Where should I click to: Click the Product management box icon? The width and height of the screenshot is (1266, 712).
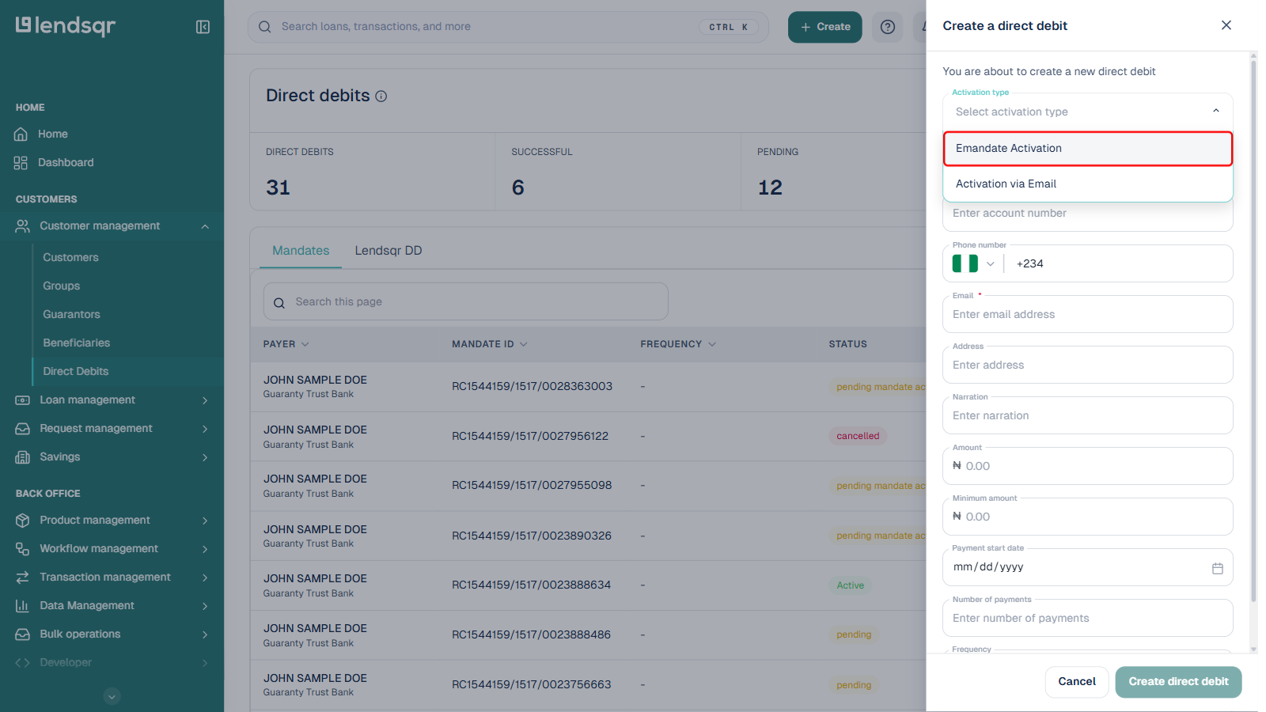(22, 521)
